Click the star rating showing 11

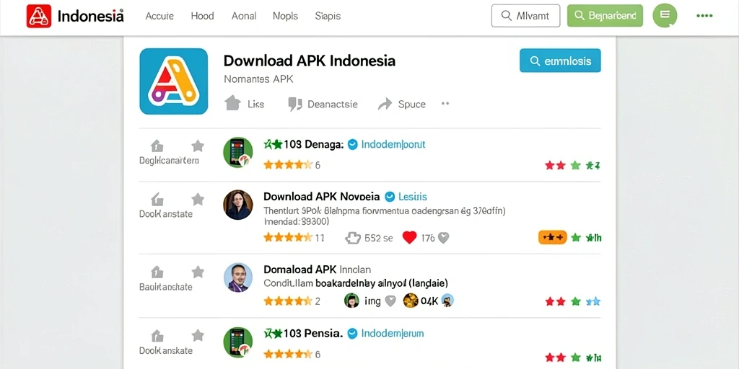point(288,238)
